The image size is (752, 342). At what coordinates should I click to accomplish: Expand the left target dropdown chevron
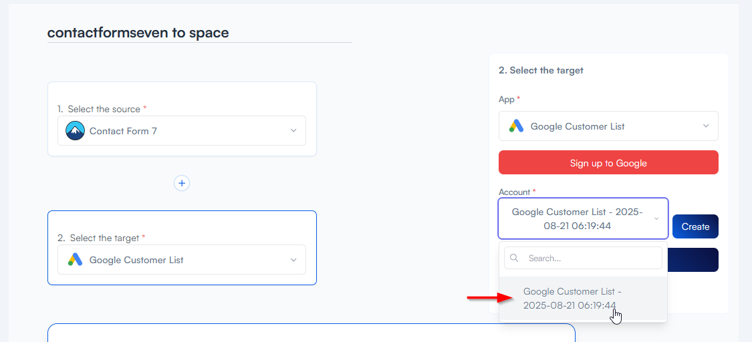pyautogui.click(x=293, y=260)
